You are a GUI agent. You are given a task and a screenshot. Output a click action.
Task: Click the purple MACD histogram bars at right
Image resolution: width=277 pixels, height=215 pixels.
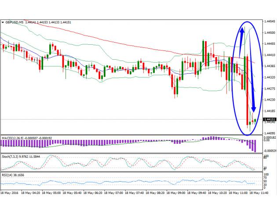252,146
